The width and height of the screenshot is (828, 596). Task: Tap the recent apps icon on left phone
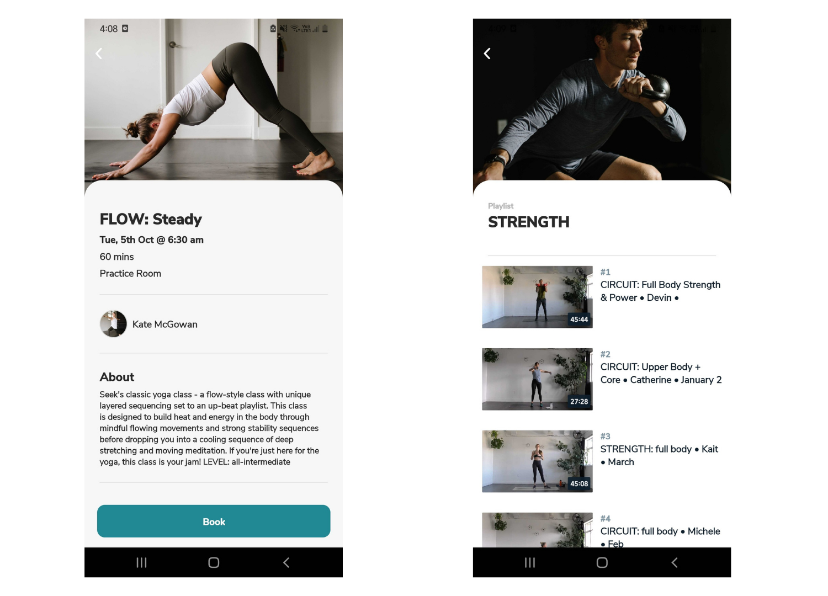142,562
